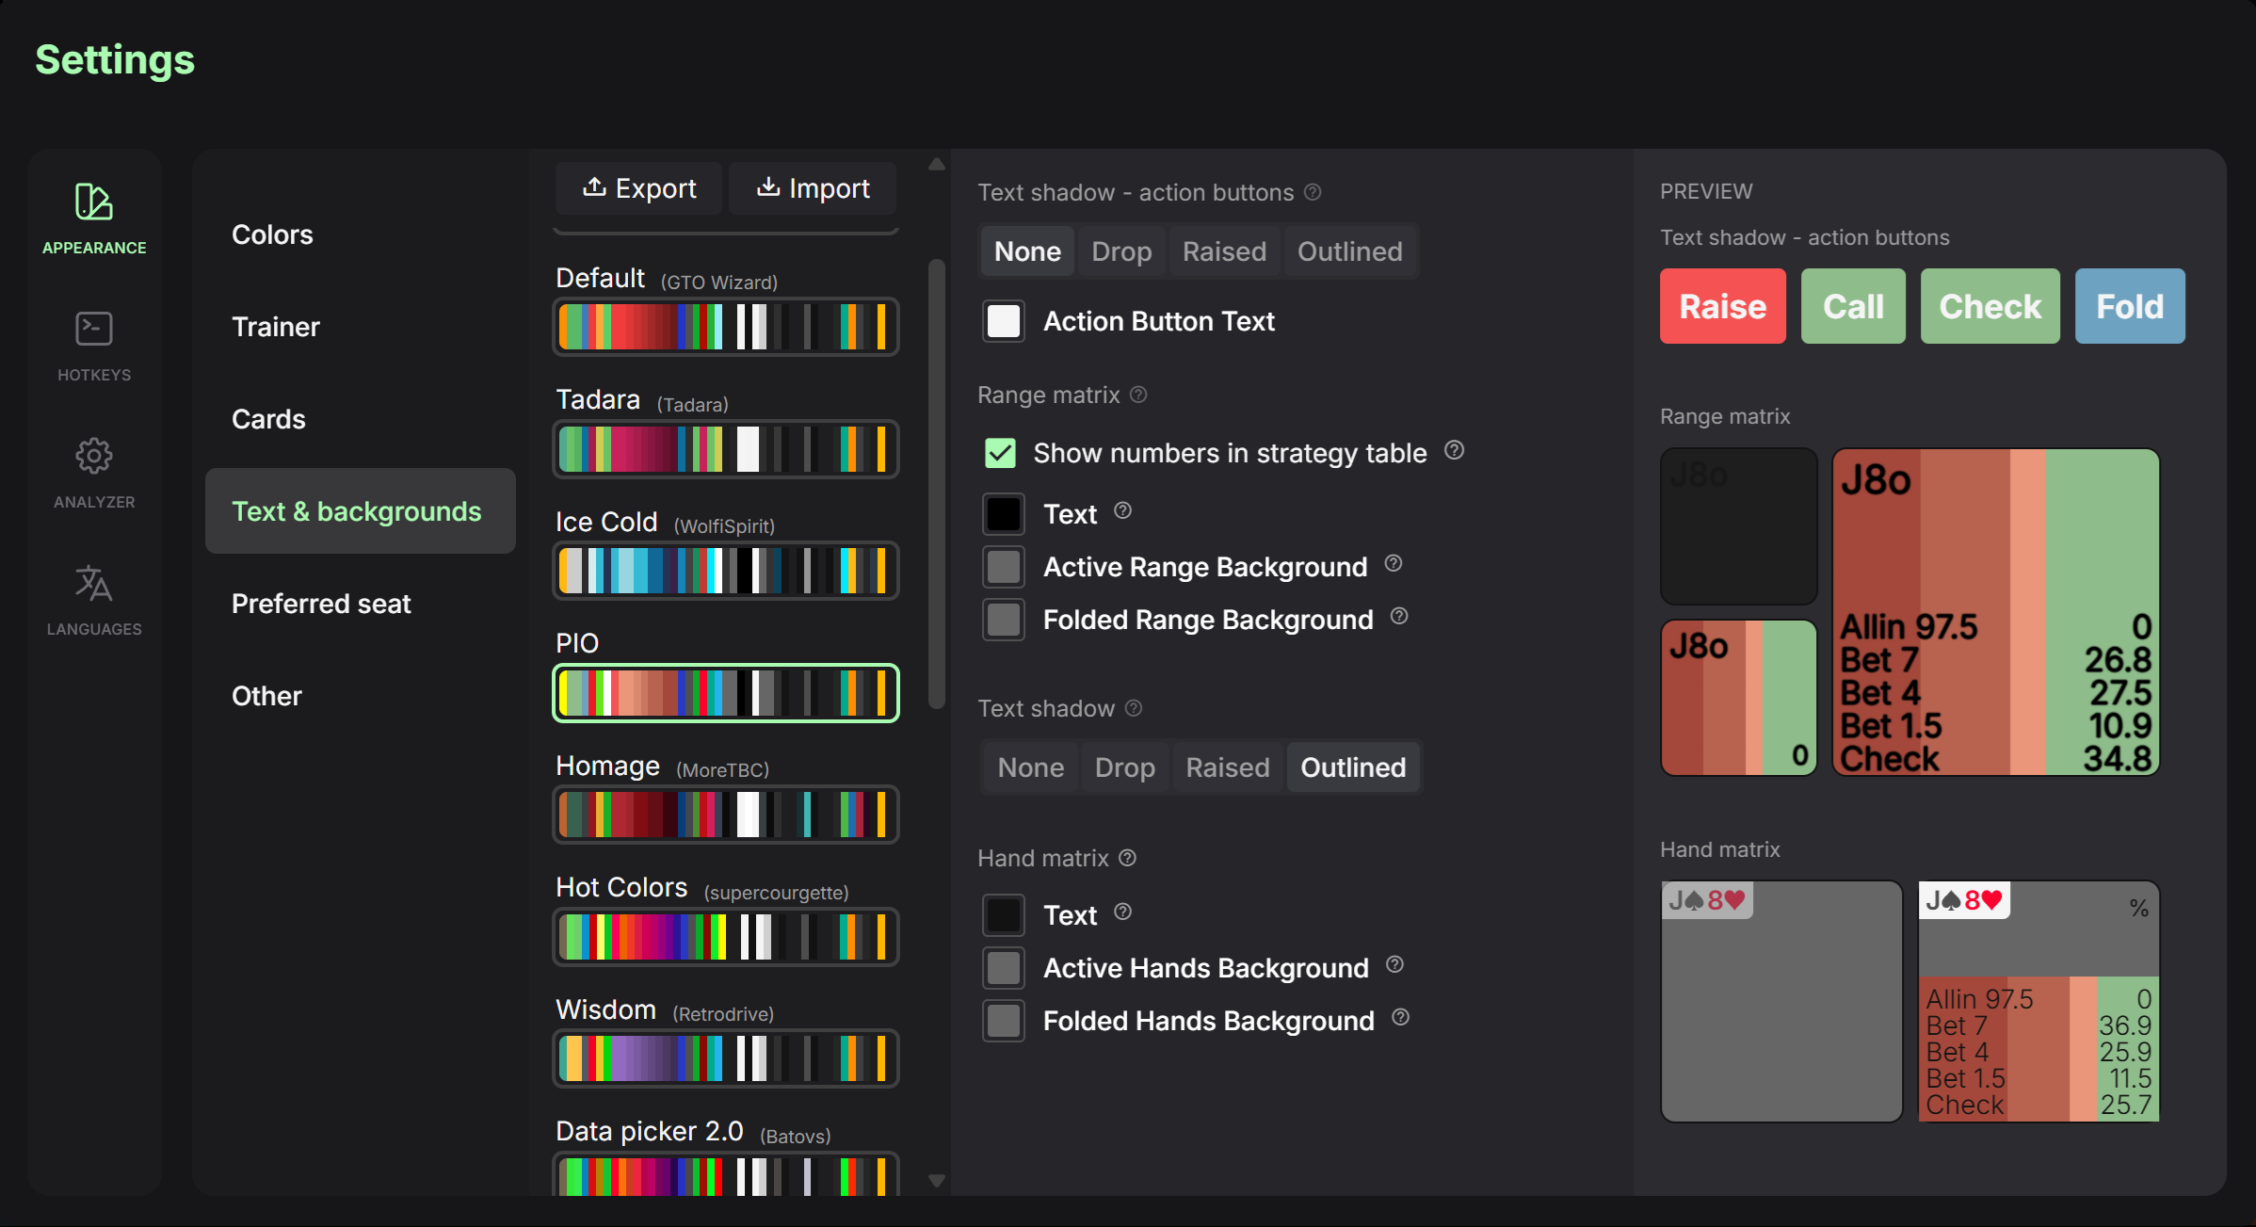Open the Hotkeys section icon
This screenshot has width=2256, height=1227.
click(x=94, y=329)
